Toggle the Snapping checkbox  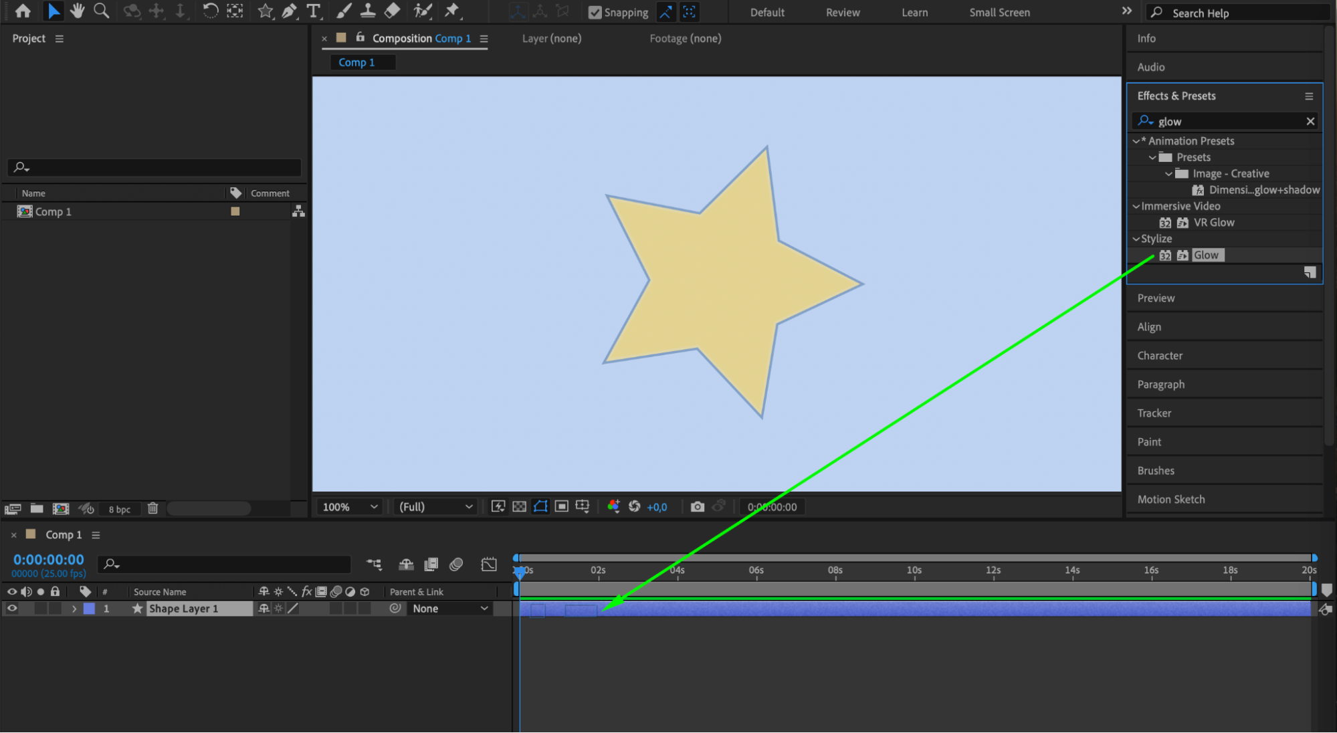[x=595, y=13]
